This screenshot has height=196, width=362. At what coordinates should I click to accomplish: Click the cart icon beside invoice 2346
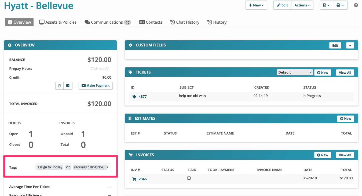[x=134, y=179]
